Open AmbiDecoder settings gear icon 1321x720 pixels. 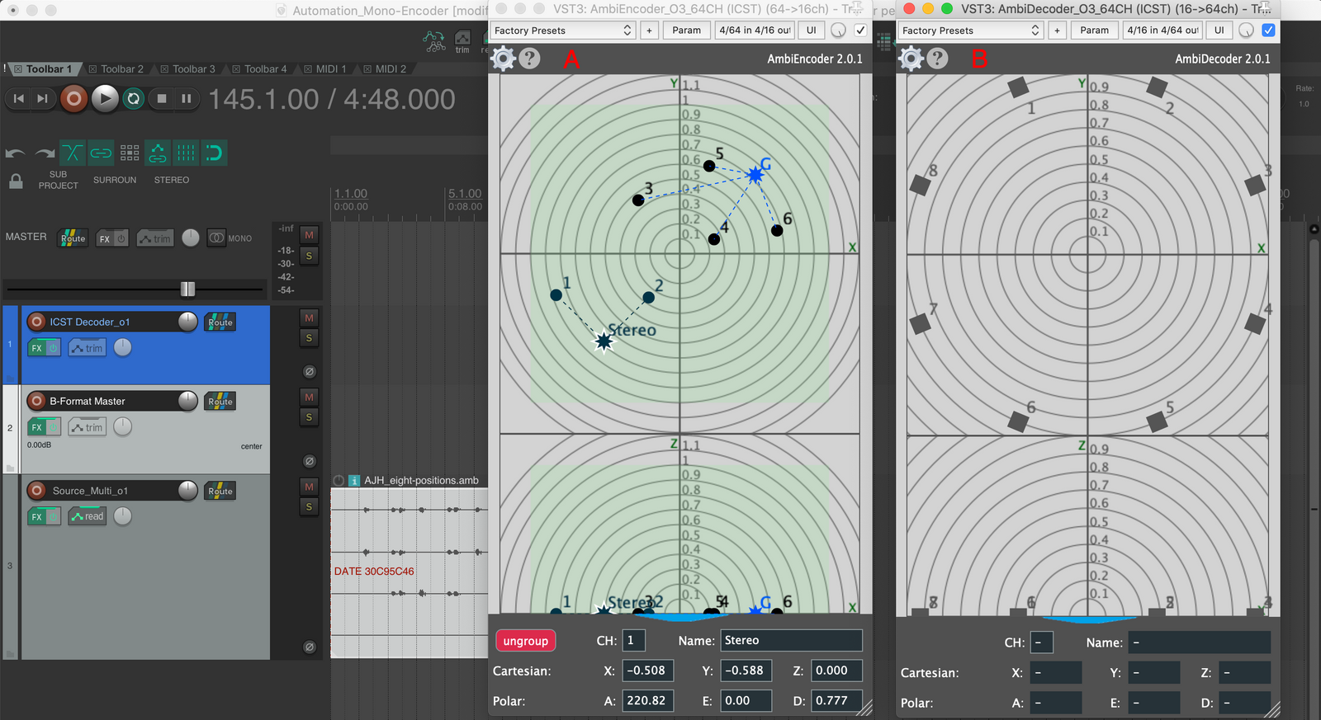coord(911,59)
